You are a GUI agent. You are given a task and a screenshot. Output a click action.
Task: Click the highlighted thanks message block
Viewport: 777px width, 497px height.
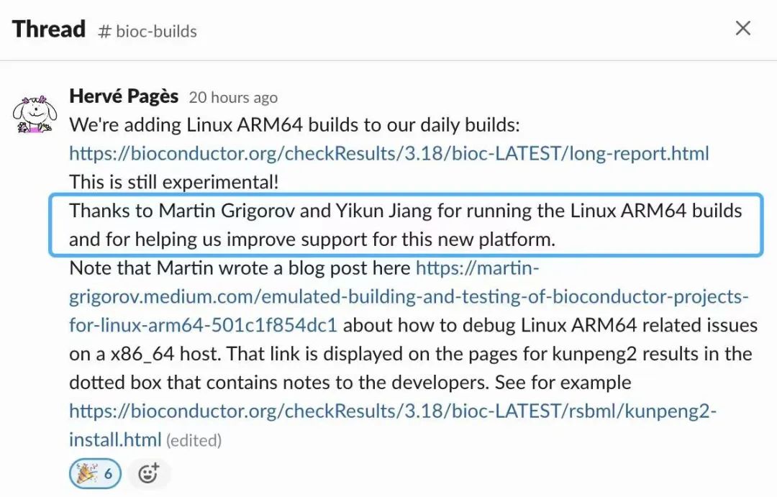tap(405, 225)
